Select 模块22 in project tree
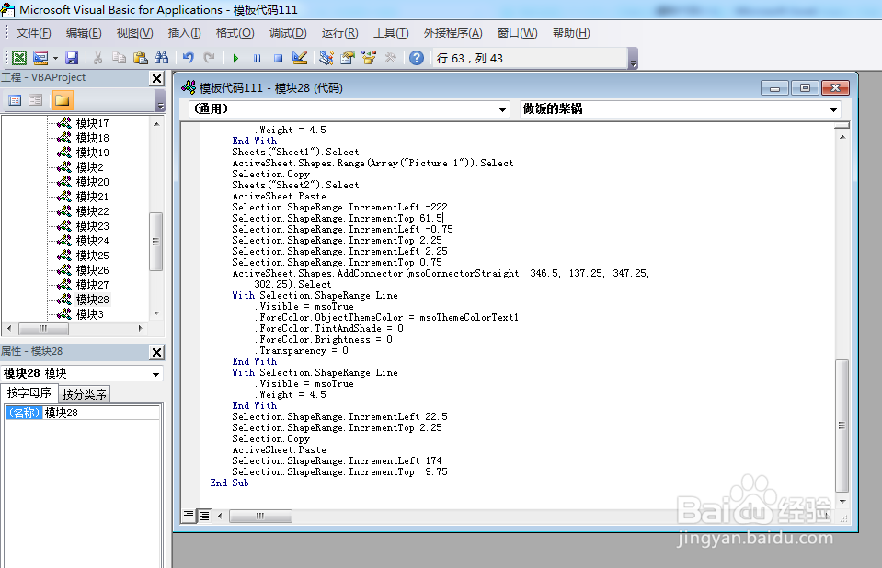The width and height of the screenshot is (882, 568). tap(92, 210)
